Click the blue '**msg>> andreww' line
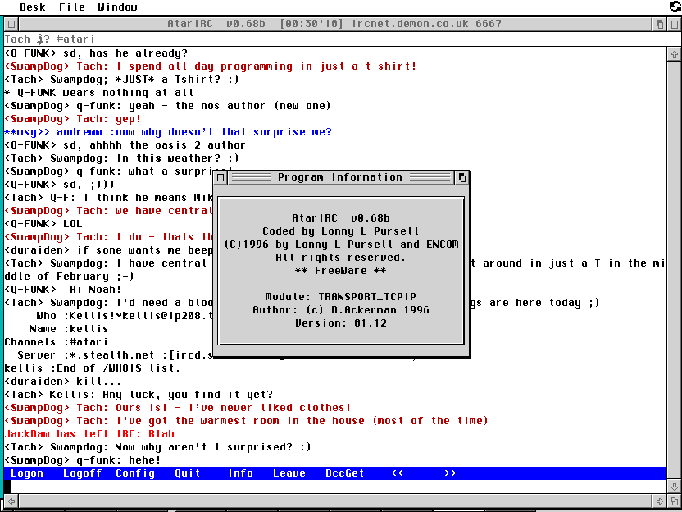The image size is (682, 512). click(168, 132)
